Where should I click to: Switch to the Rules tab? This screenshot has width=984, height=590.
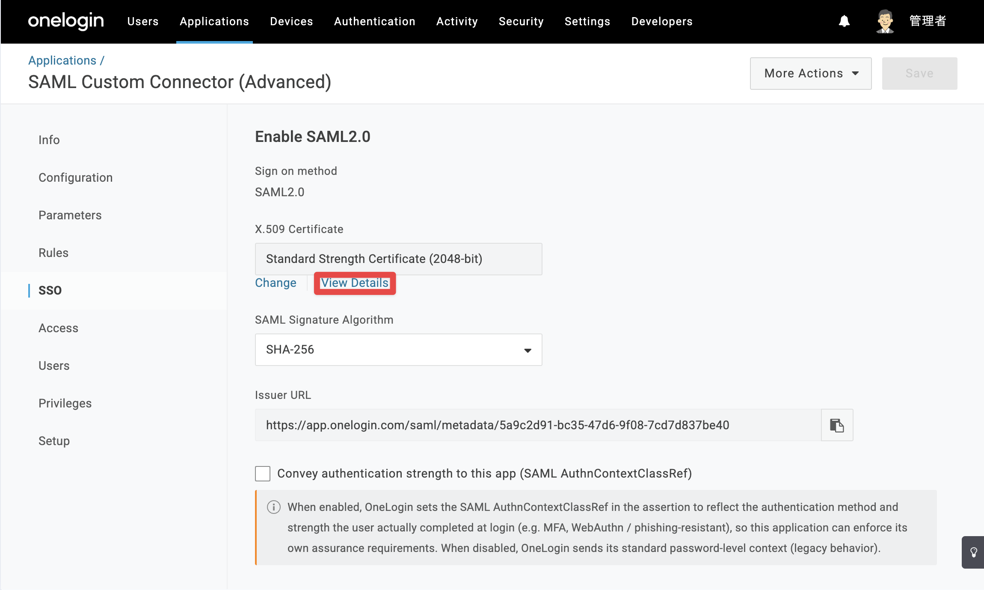click(53, 253)
